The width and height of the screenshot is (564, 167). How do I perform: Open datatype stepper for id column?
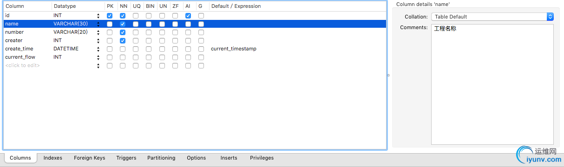click(x=98, y=16)
